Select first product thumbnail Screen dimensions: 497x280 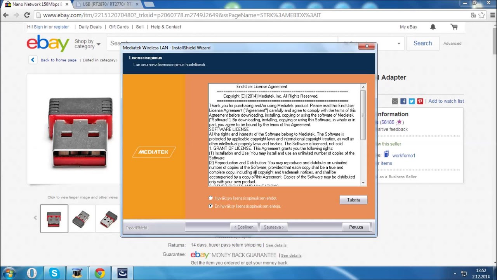54,219
